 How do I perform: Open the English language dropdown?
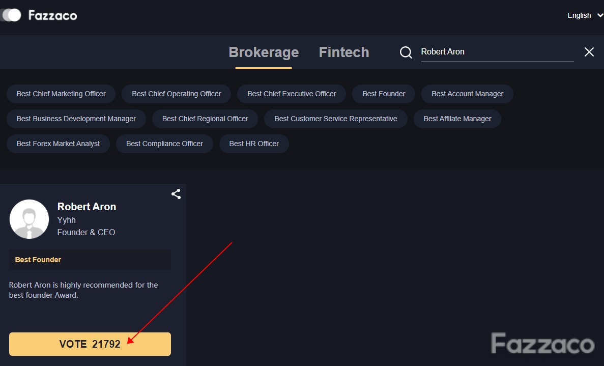click(585, 15)
